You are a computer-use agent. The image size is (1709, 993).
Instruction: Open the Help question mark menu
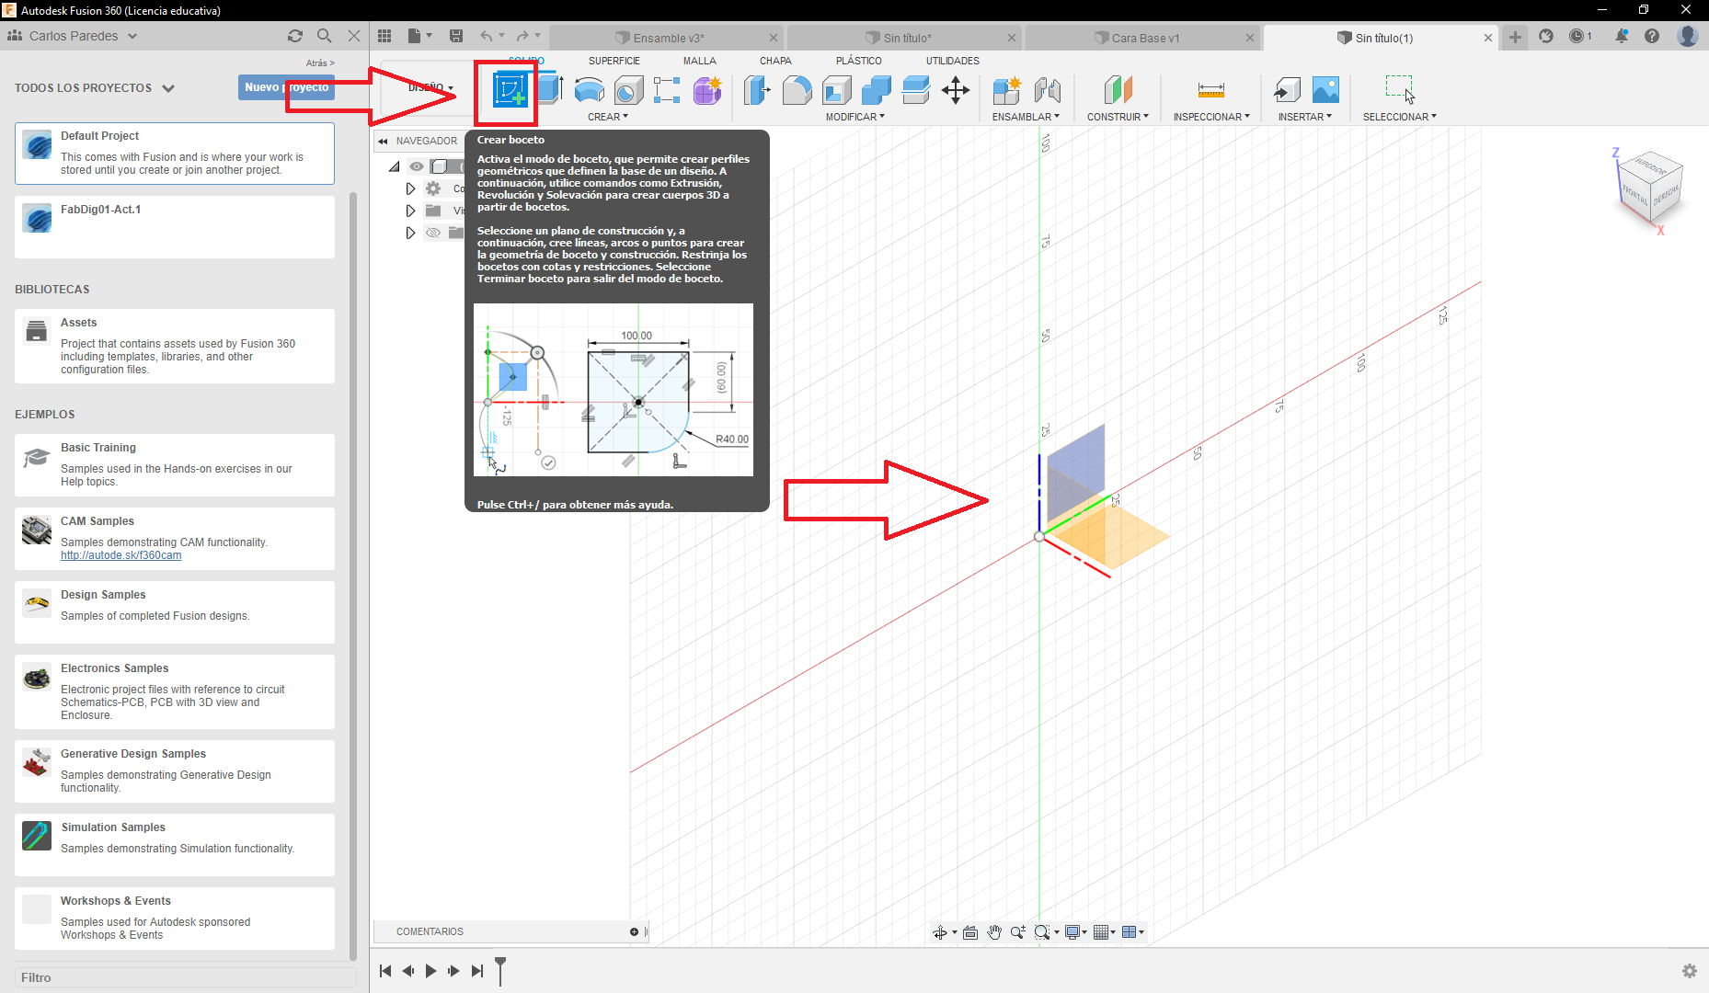[1652, 36]
